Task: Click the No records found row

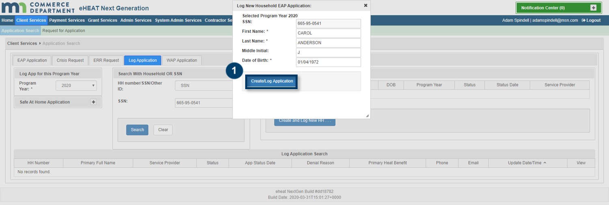Action: click(x=304, y=172)
